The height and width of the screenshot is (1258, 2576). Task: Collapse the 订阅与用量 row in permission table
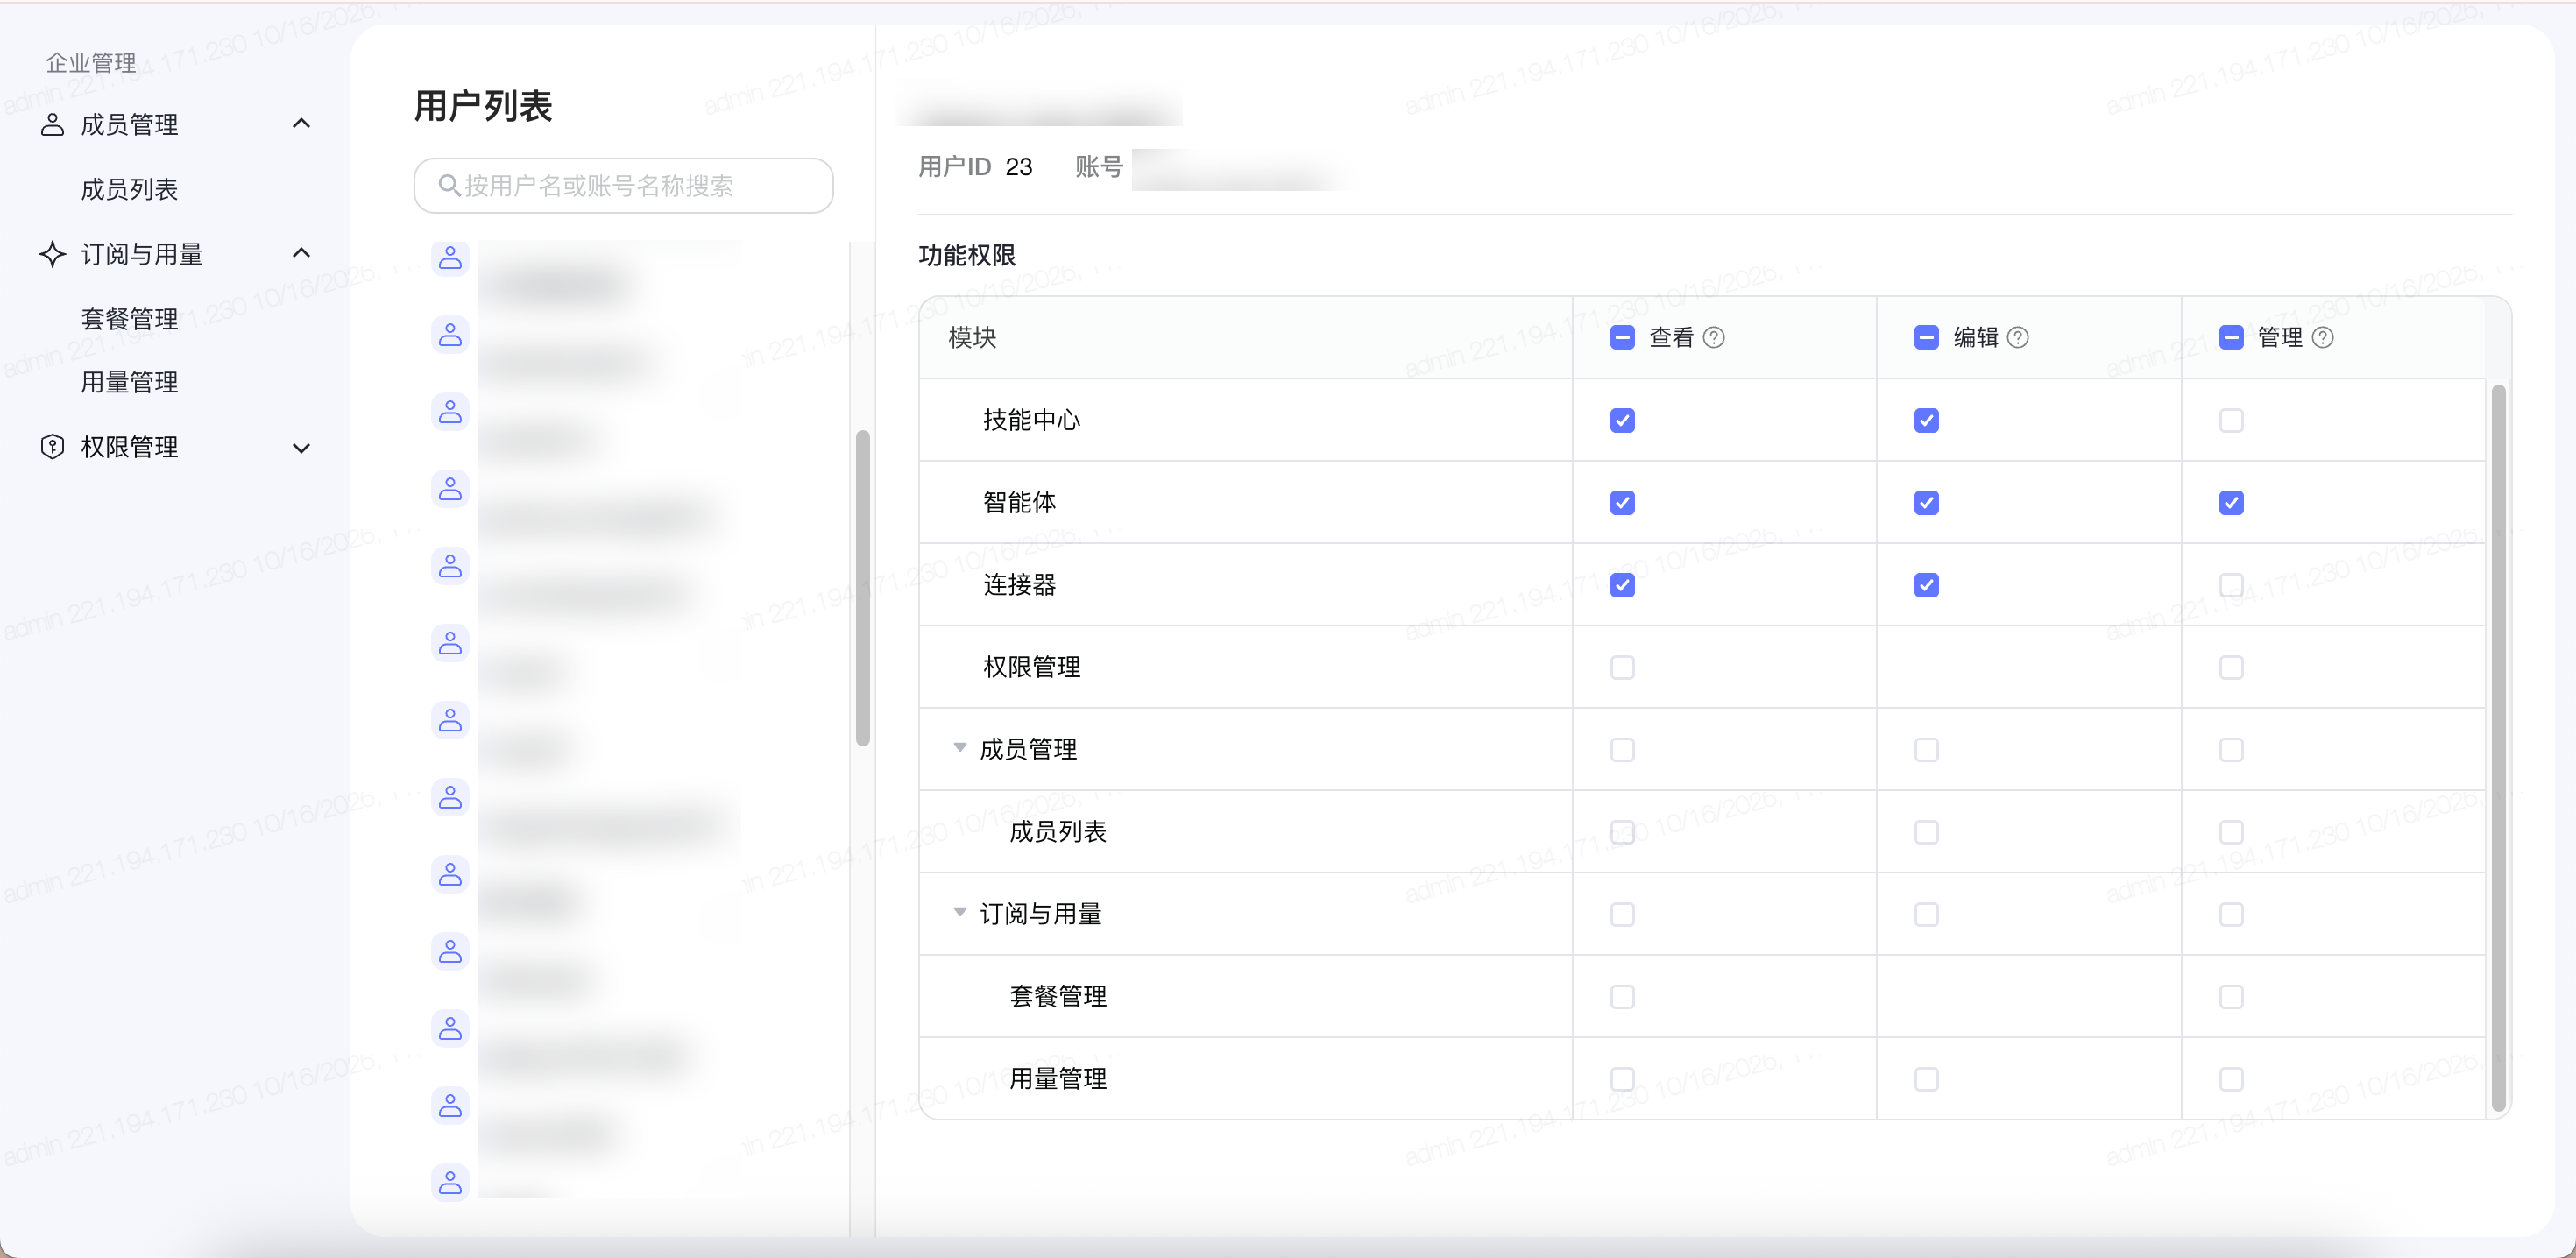(960, 912)
